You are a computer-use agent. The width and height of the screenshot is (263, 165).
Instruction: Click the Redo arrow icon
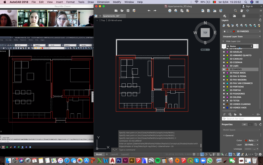tap(155, 10)
